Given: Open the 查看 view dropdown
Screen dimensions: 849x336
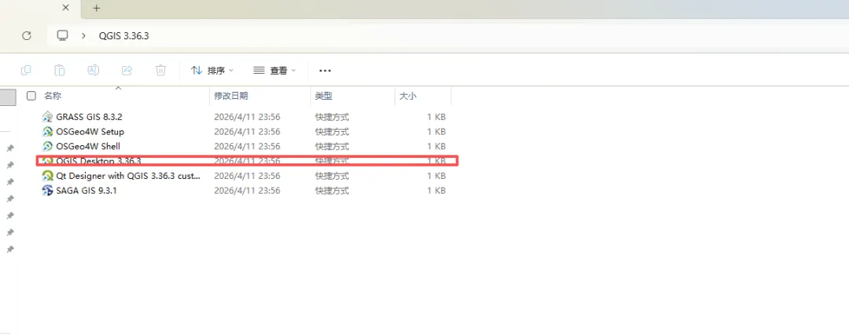Looking at the screenshot, I should pos(275,71).
